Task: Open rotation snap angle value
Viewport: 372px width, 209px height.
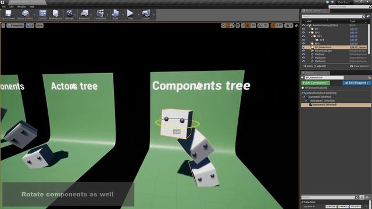Action: tap(266, 26)
